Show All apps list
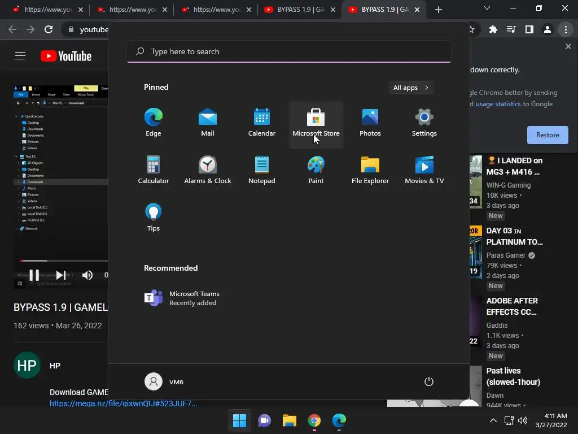 (x=411, y=88)
